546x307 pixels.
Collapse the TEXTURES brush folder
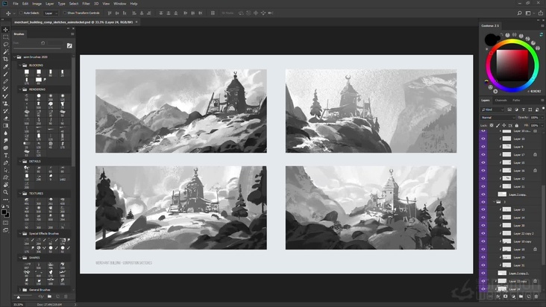pyautogui.click(x=20, y=193)
